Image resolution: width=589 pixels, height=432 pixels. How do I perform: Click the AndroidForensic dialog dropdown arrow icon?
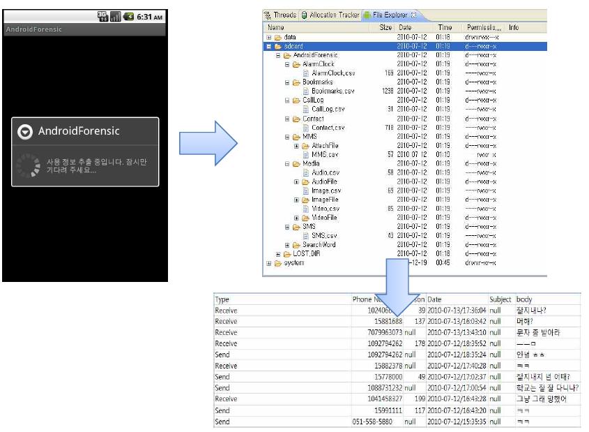click(26, 131)
